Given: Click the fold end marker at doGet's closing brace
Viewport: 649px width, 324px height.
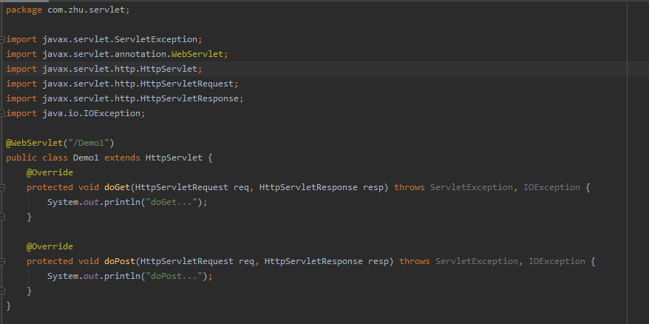Looking at the screenshot, I should [2, 217].
